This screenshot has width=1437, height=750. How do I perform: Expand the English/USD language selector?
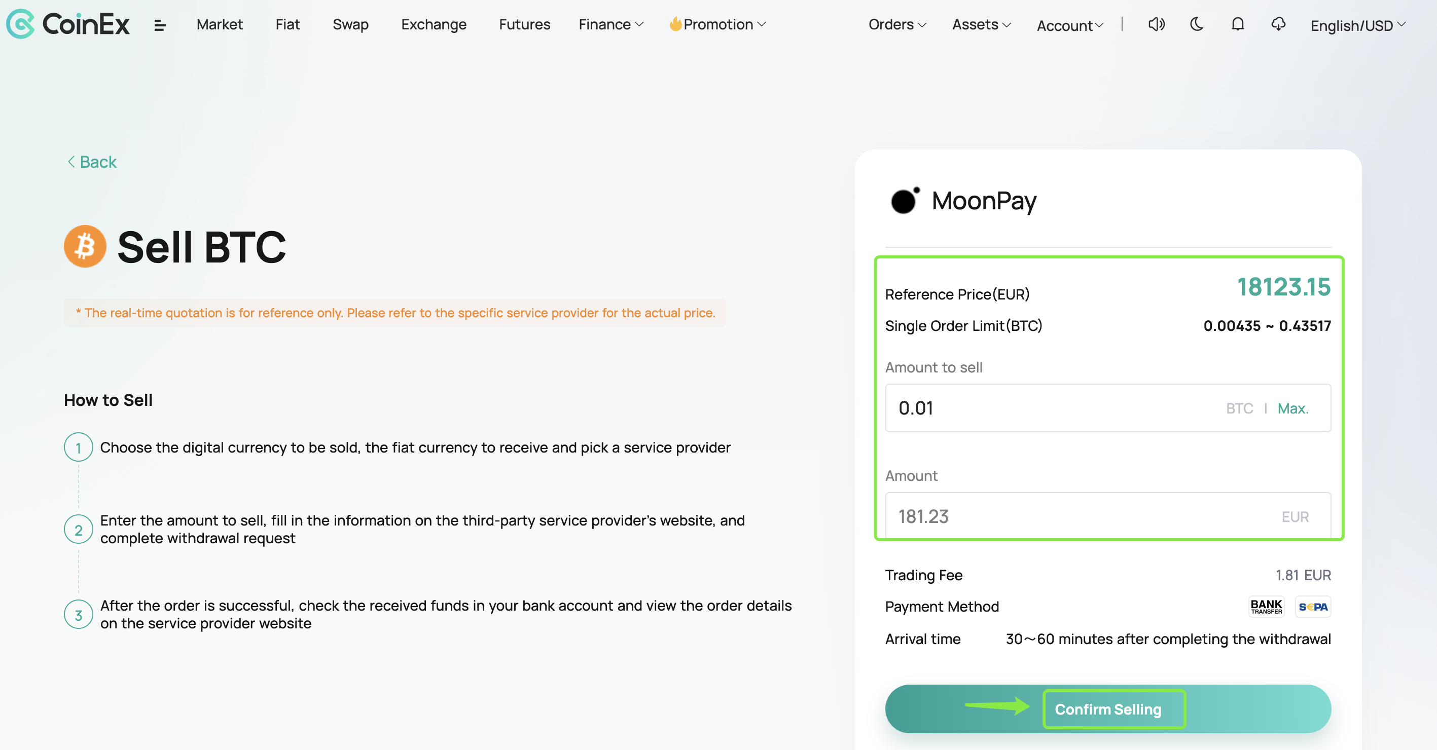click(x=1358, y=26)
